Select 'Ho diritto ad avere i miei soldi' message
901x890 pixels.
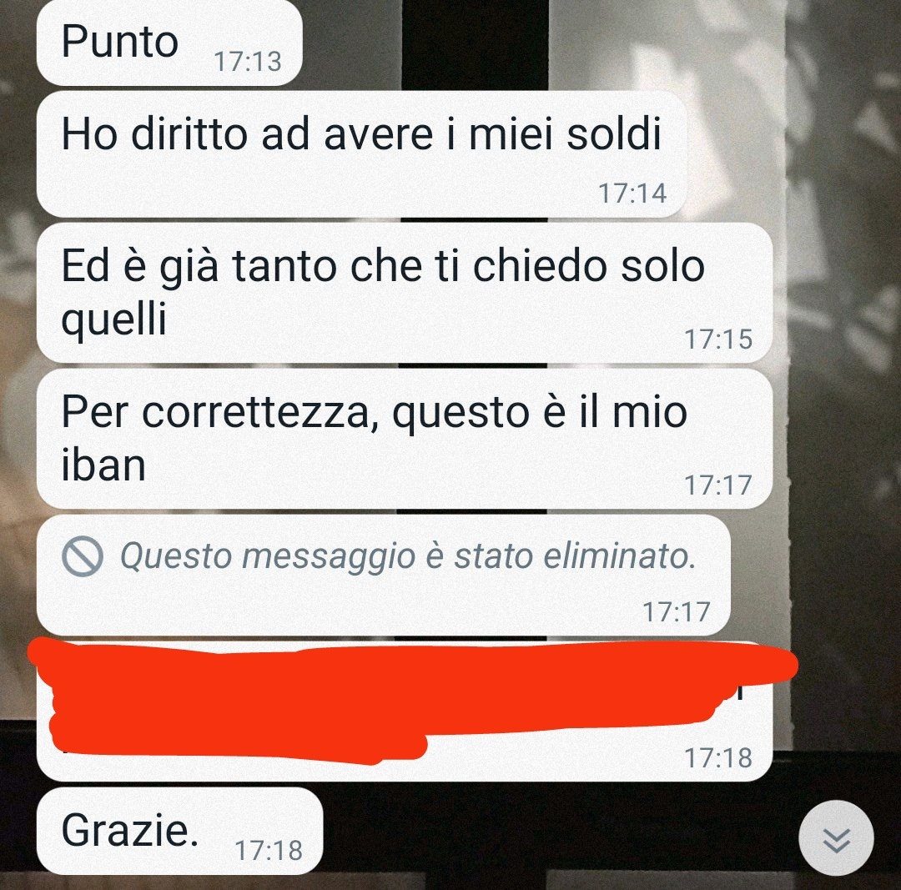[x=362, y=154]
